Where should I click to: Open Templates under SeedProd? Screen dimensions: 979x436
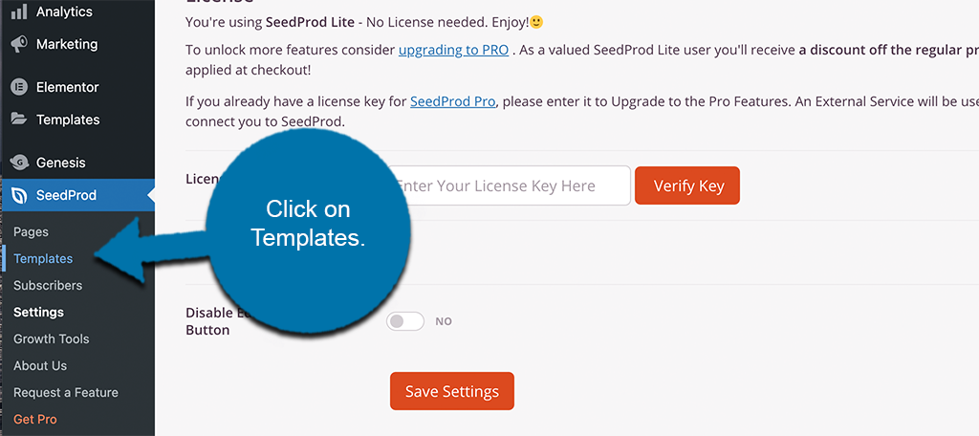coord(43,258)
